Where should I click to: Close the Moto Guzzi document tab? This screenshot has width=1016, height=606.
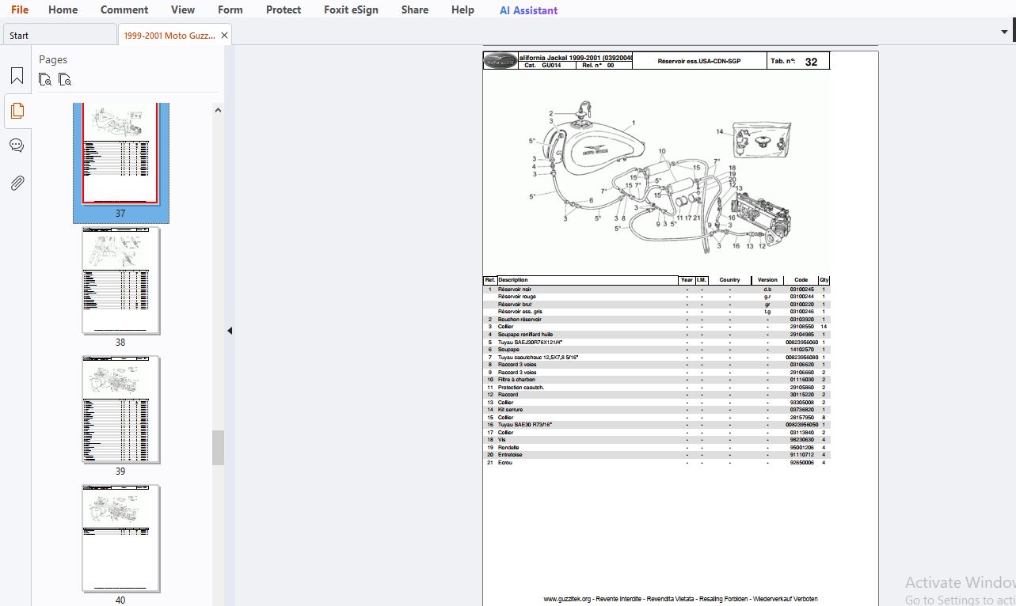point(224,35)
